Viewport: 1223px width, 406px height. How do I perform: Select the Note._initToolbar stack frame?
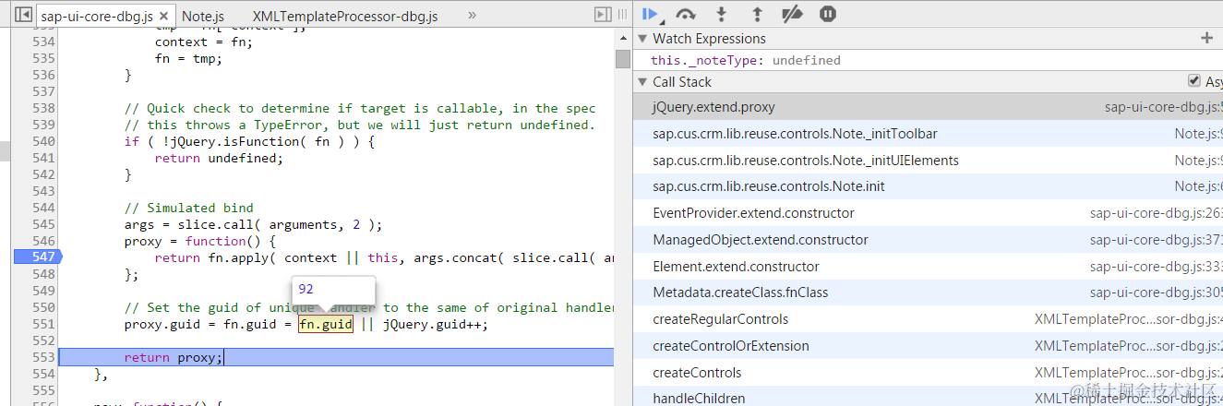[x=928, y=134]
